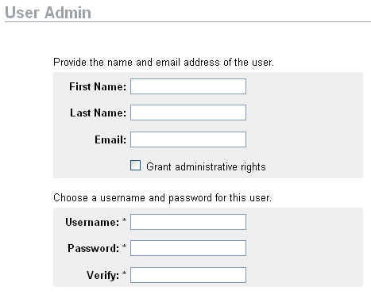The width and height of the screenshot is (371, 294).
Task: Click the required asterisk beside Username
Action: click(x=124, y=220)
